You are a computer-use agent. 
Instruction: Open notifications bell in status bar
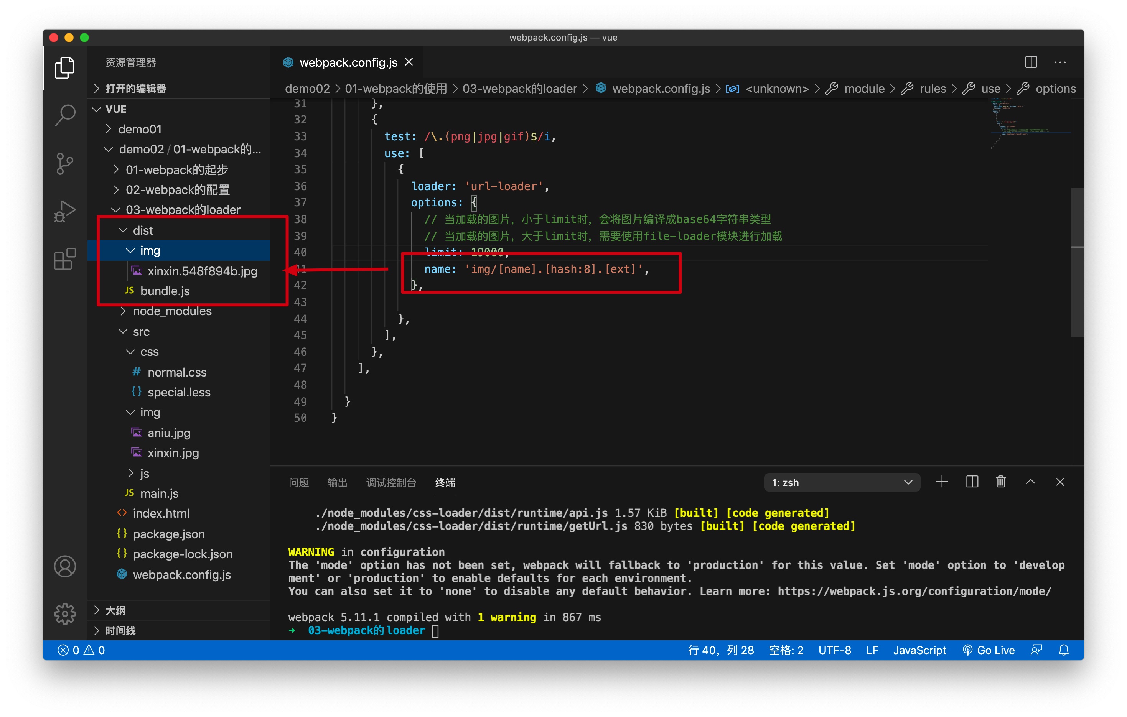(1064, 650)
